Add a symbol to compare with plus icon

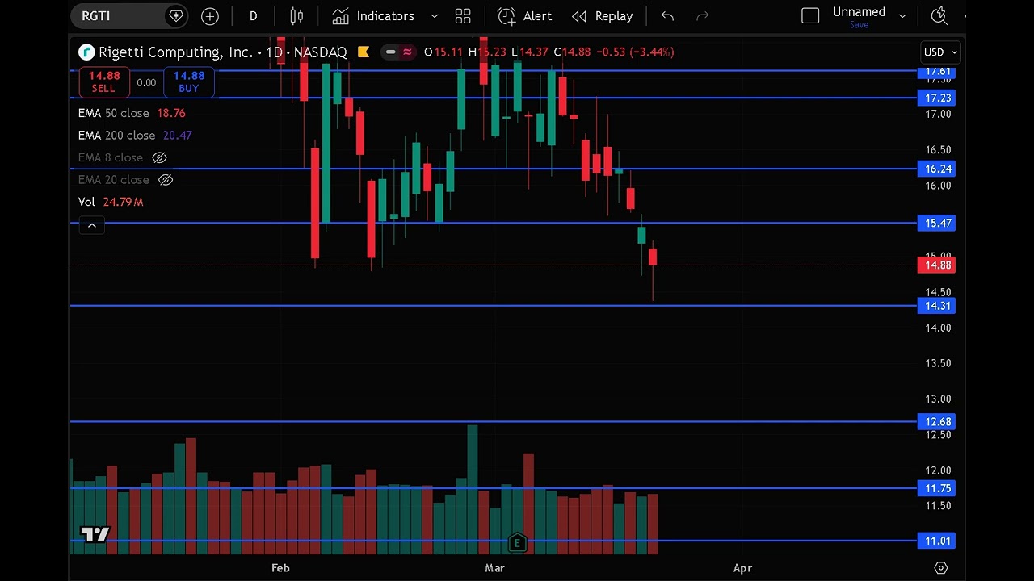point(210,16)
